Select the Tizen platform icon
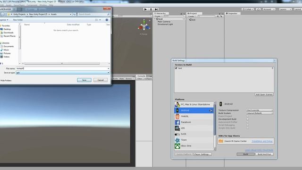302x170 pixels. coord(177,140)
